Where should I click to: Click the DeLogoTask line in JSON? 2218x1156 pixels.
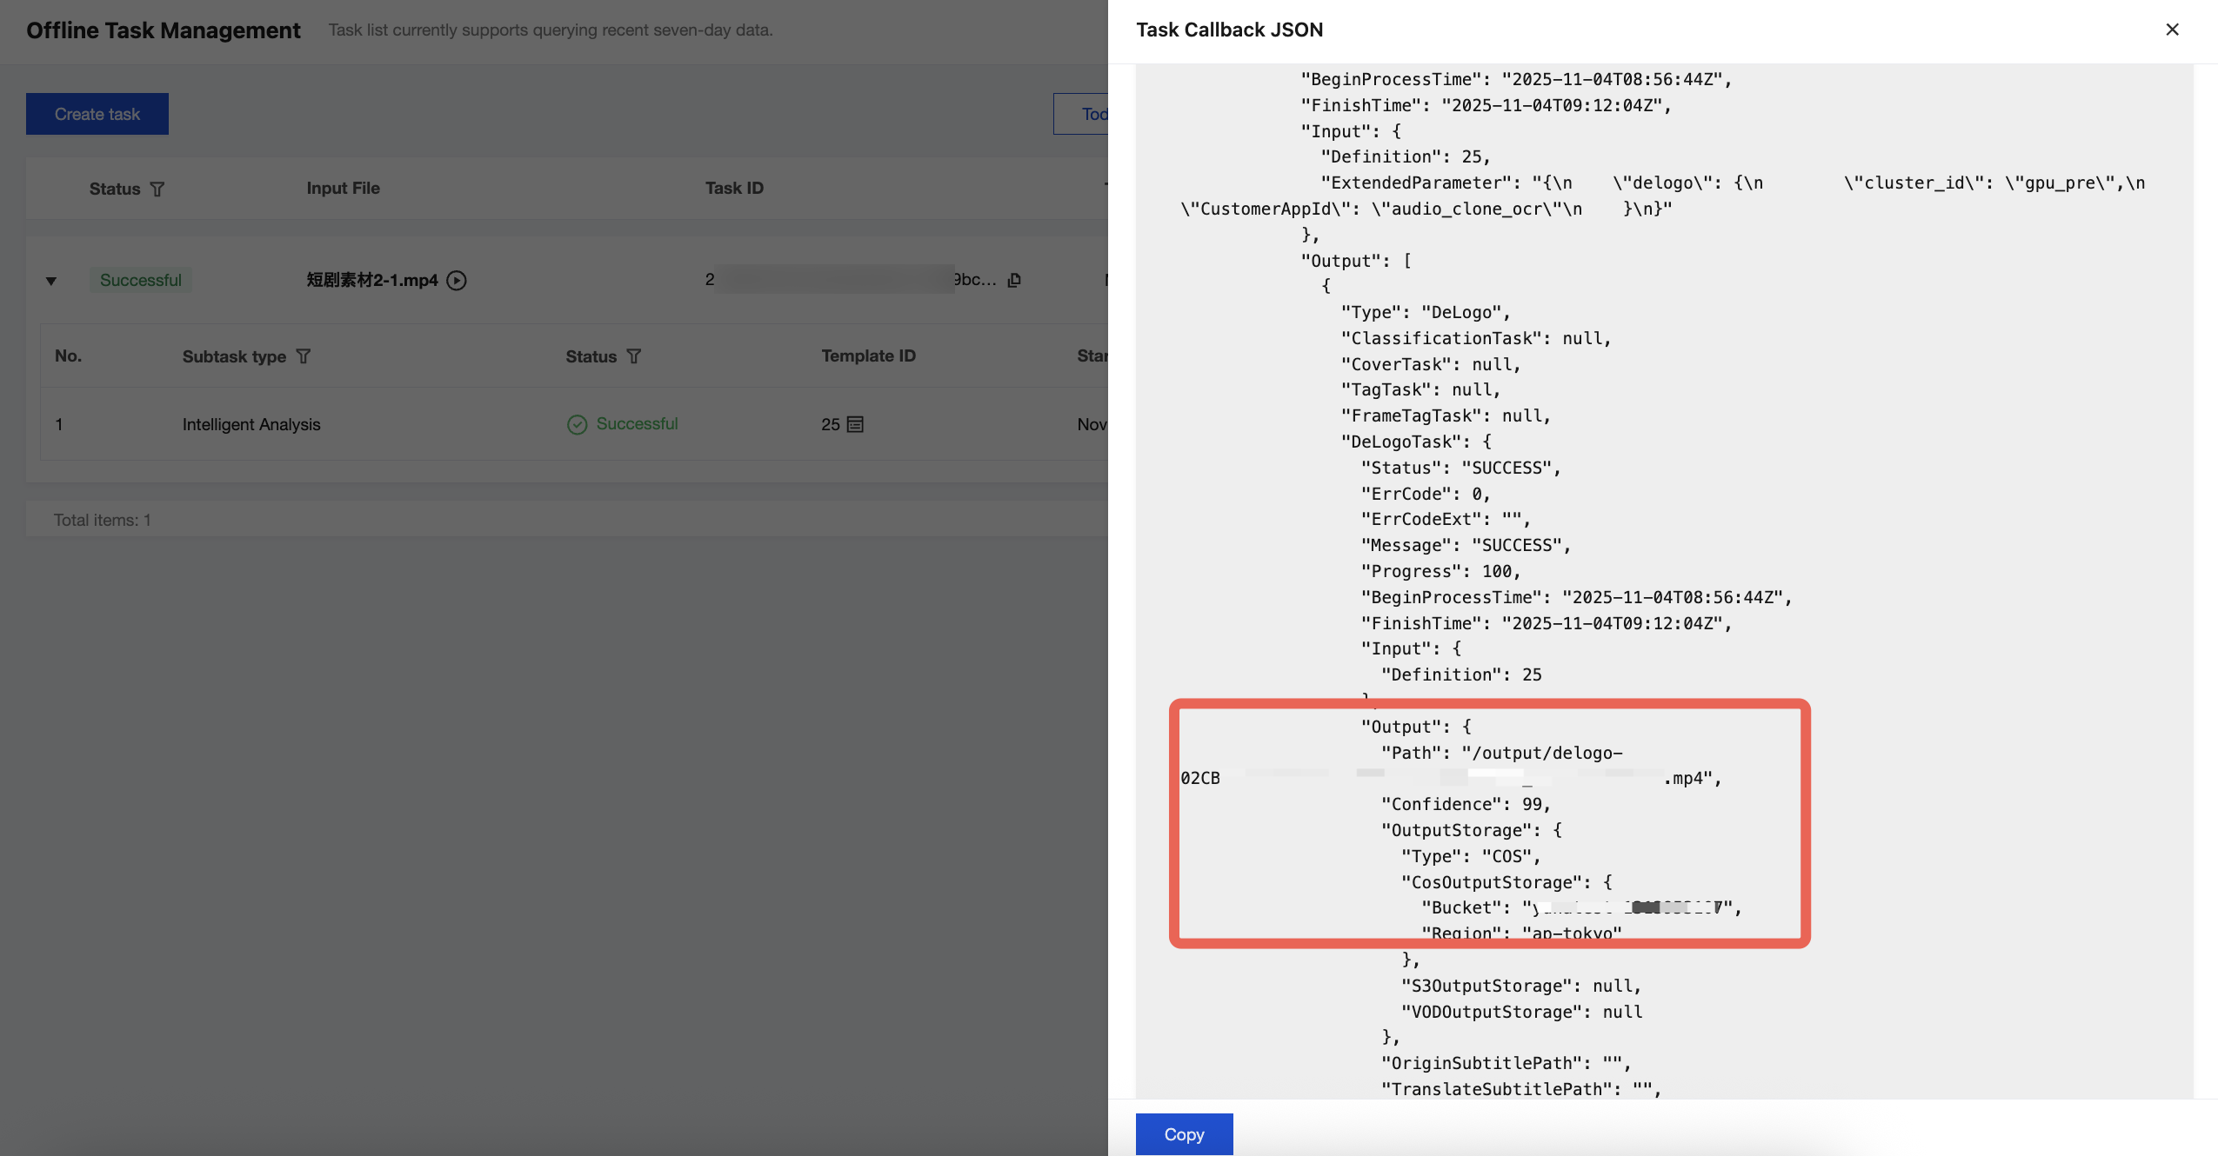[x=1415, y=442]
